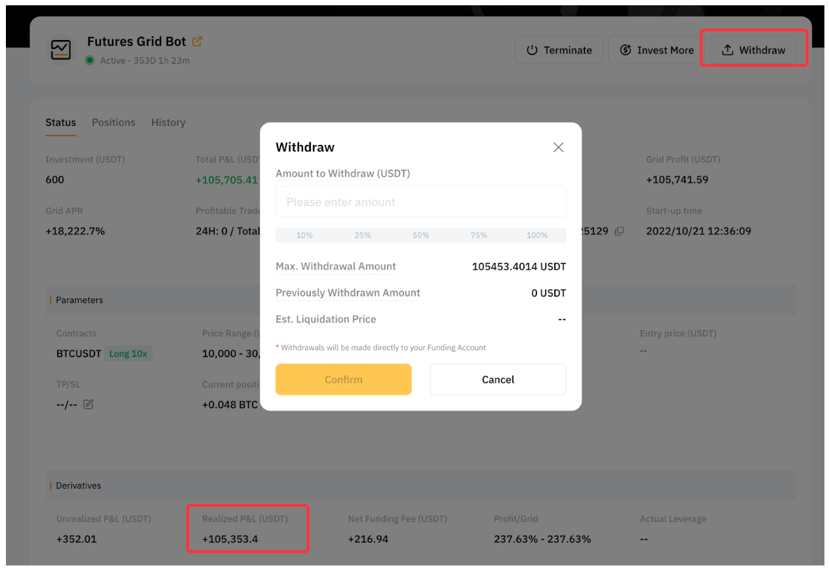Image resolution: width=829 pixels, height=572 pixels.
Task: Switch to the Positions tab
Action: (113, 123)
